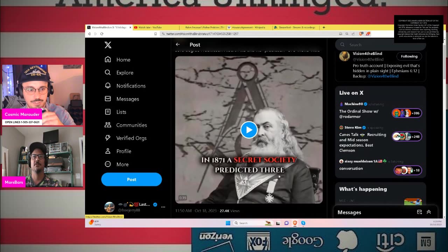448x252 pixels.
Task: Click the What's happening heading
Action: point(363,189)
